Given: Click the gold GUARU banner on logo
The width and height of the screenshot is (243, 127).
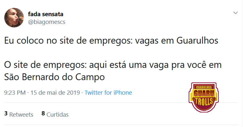Looking at the screenshot, I should click(204, 94).
